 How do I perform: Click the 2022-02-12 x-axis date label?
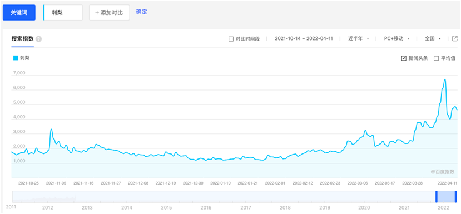pos(303,183)
